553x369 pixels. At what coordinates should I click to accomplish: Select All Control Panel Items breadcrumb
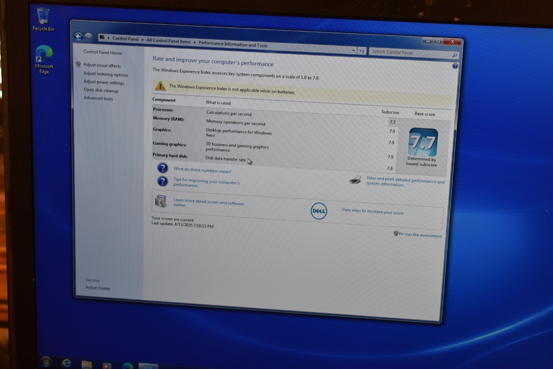[168, 41]
